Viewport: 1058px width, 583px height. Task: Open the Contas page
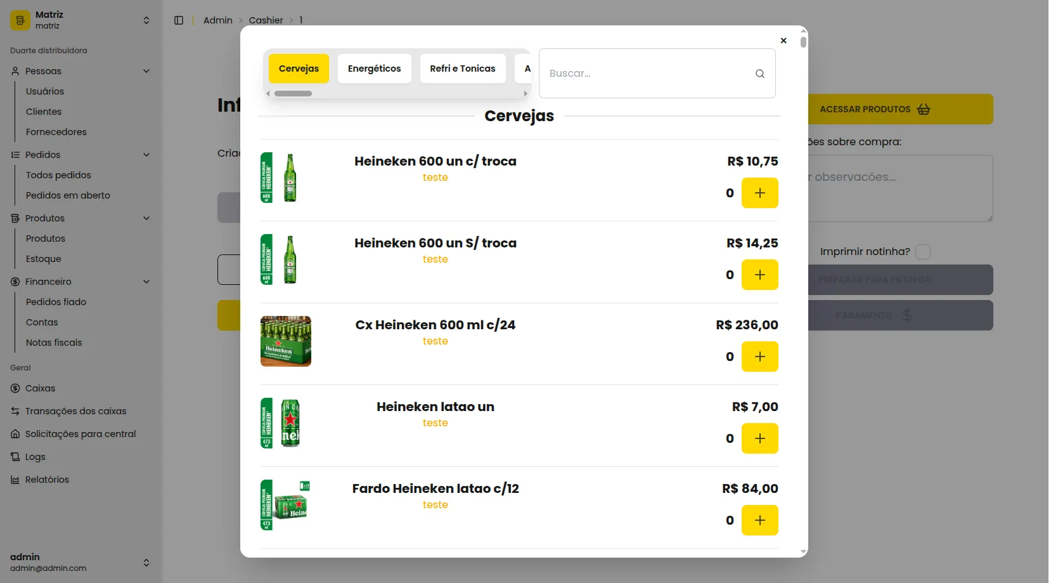pos(42,322)
